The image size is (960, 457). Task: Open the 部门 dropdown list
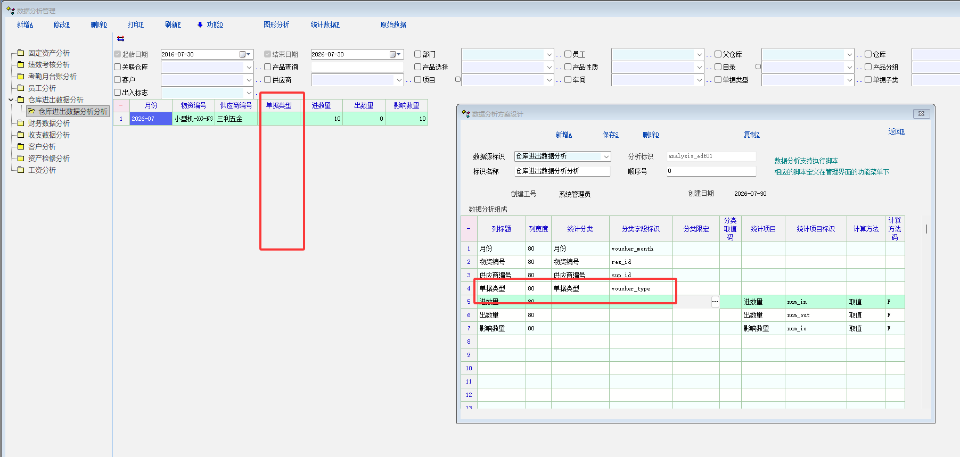pyautogui.click(x=549, y=54)
